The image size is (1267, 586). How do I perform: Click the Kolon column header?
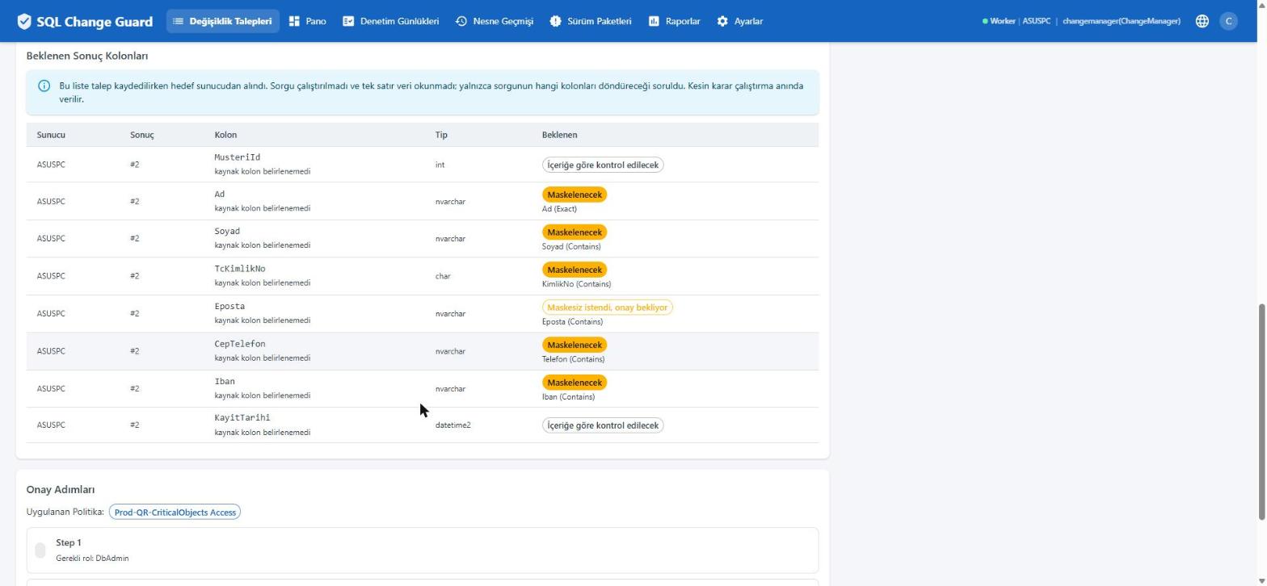click(x=225, y=135)
